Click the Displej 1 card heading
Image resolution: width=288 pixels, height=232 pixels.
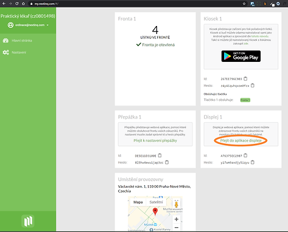[213, 117]
